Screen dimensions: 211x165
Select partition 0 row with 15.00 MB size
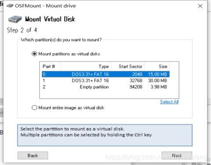pyautogui.click(x=105, y=74)
